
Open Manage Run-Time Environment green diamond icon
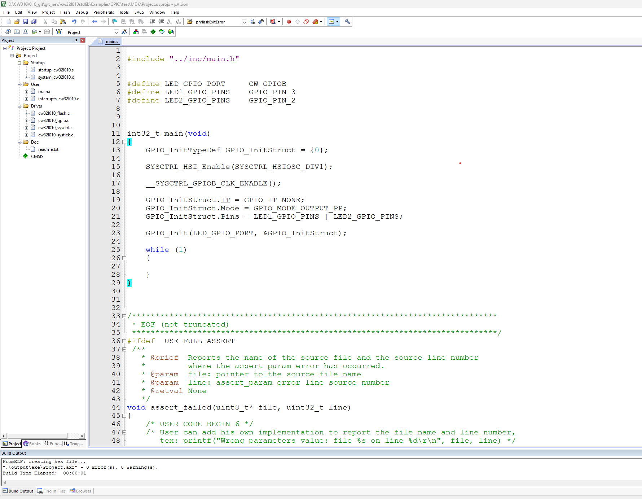pyautogui.click(x=153, y=32)
